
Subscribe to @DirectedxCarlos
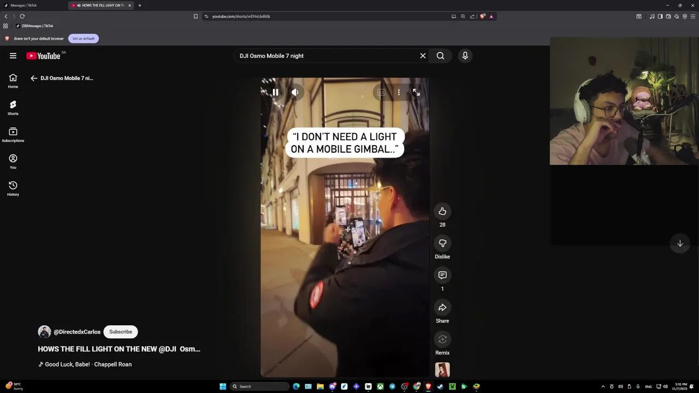point(121,332)
